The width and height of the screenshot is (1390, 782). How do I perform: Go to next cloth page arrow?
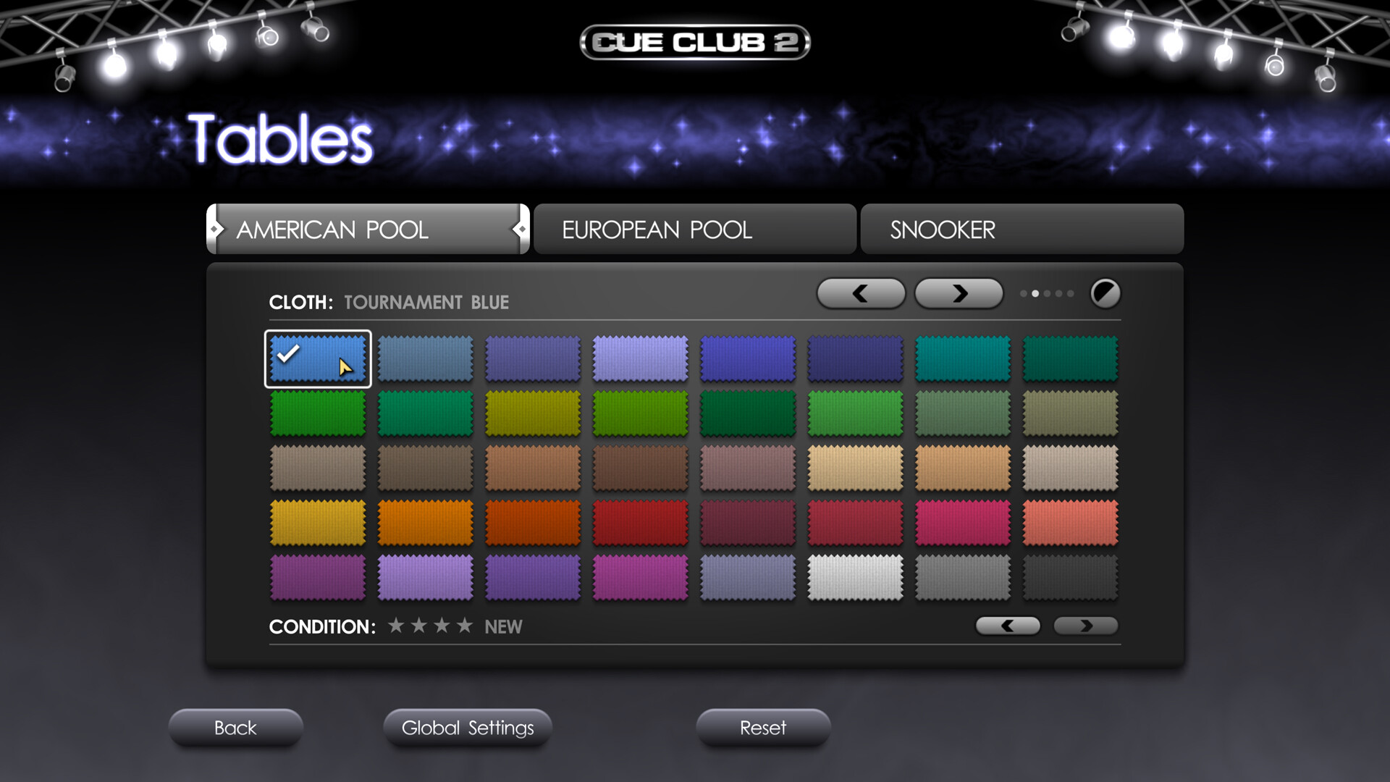coord(959,293)
